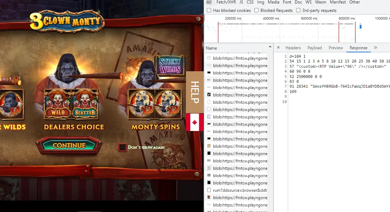Select the rum?ddsource=browser request row
Screen dimensions: 390x212
[x=236, y=190]
